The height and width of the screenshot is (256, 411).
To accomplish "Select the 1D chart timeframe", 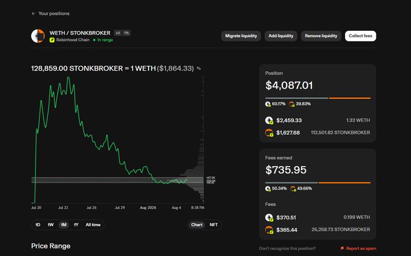I will (37, 225).
